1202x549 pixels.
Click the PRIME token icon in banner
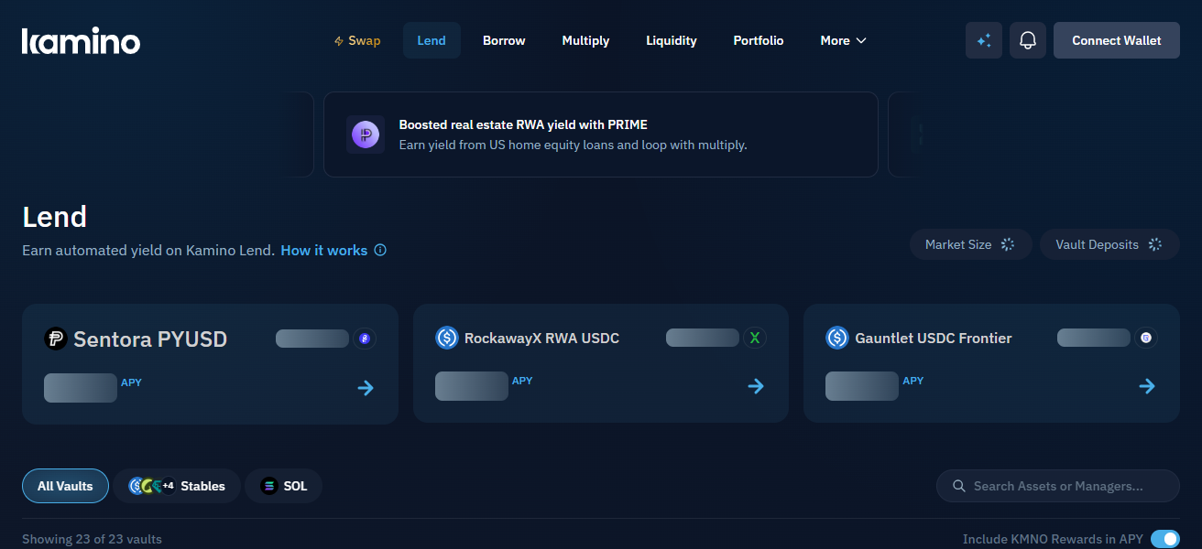point(365,135)
